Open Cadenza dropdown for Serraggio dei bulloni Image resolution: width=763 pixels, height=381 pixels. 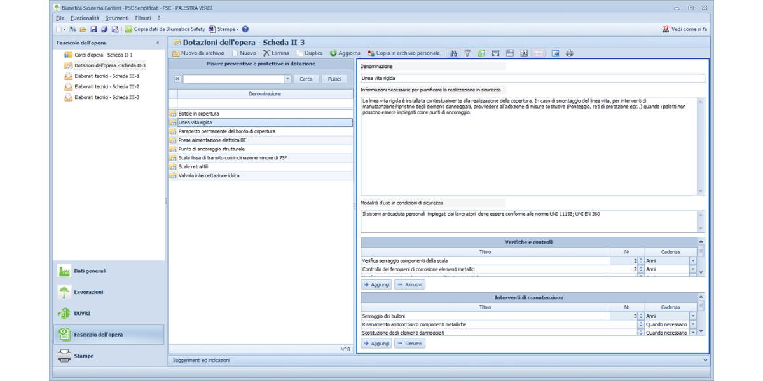click(692, 316)
